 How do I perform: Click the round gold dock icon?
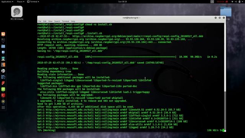point(3,101)
